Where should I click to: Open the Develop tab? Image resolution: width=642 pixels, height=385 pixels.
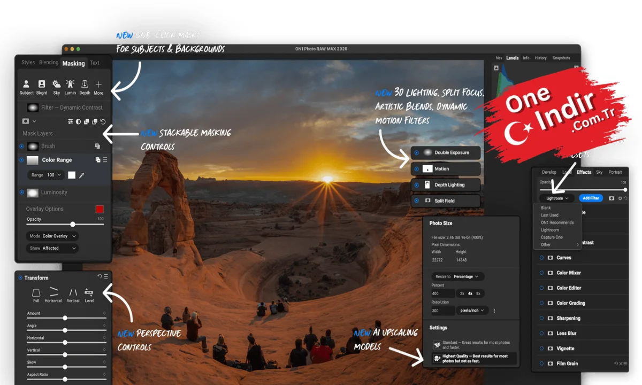pos(549,172)
